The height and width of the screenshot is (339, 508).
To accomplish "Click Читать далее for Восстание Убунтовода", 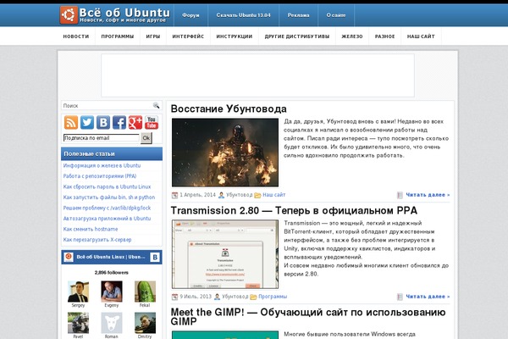I will (428, 195).
